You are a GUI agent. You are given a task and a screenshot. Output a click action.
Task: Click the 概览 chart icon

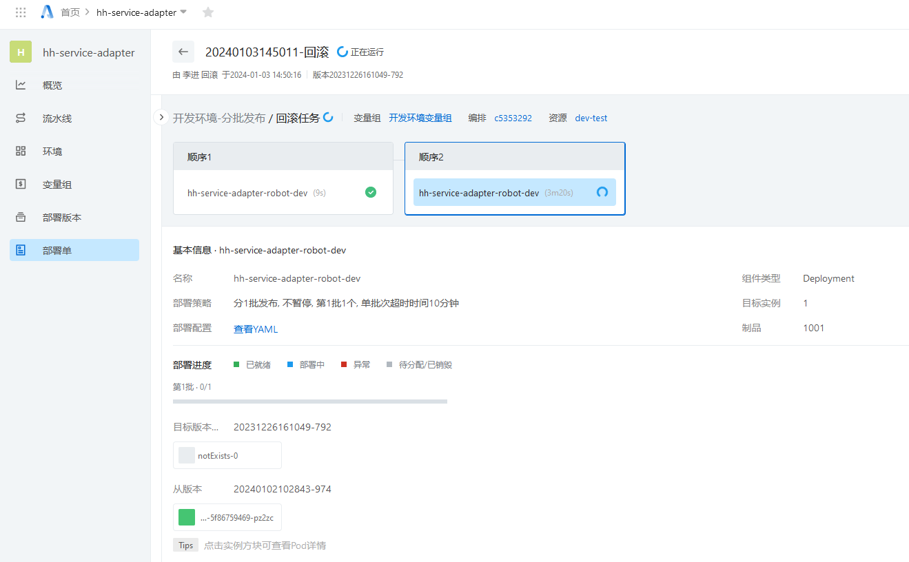coord(21,85)
